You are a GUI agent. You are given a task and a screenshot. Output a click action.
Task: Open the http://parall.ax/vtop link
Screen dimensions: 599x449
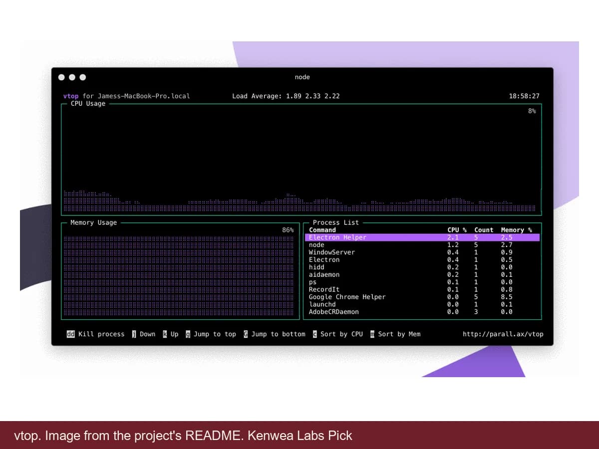click(x=503, y=334)
